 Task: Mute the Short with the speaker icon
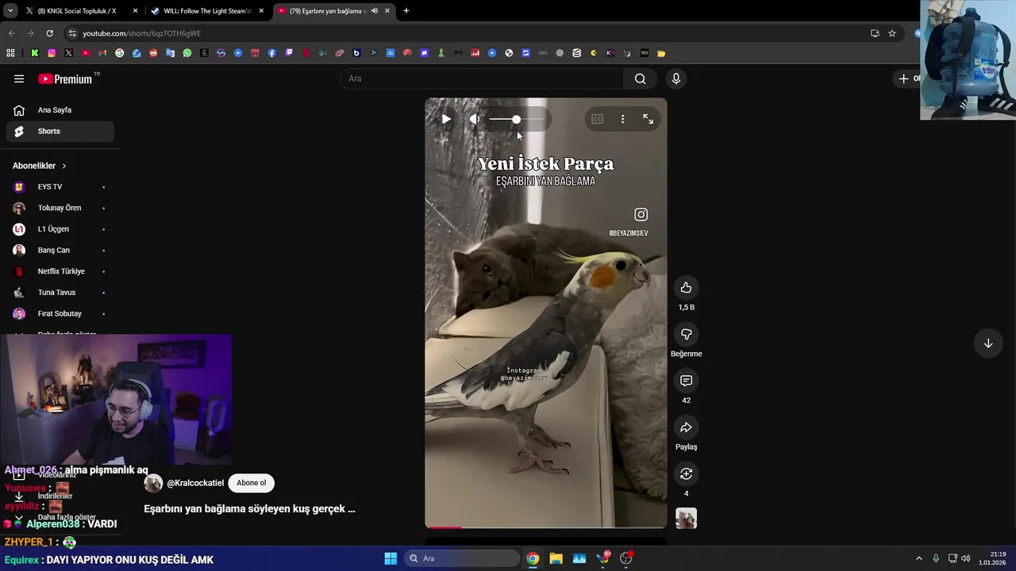(x=474, y=119)
